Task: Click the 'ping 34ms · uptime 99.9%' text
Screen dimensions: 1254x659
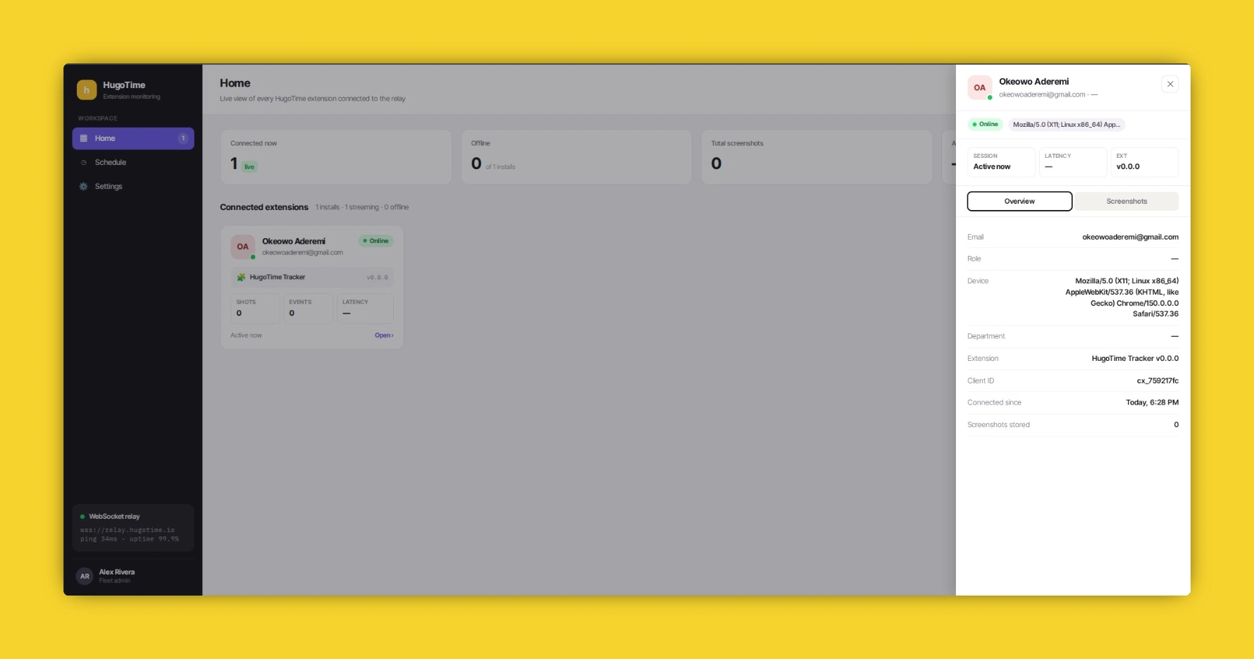Action: (130, 539)
